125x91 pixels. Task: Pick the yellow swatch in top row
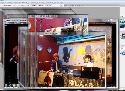point(121,21)
